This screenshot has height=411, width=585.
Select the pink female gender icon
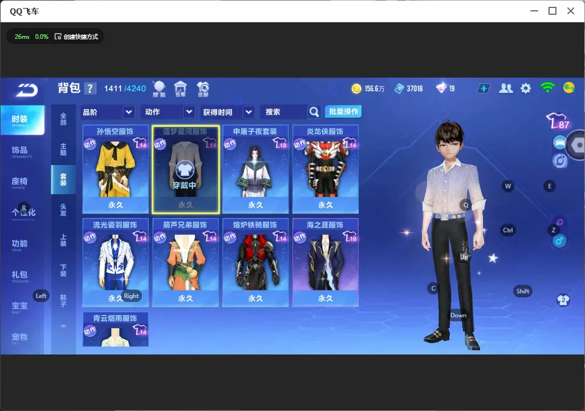(560, 222)
